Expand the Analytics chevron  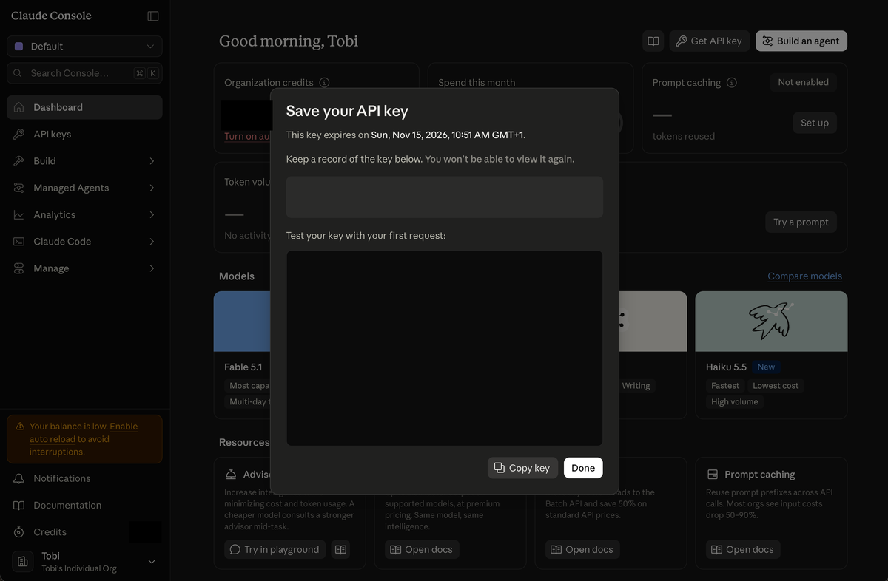pyautogui.click(x=152, y=214)
